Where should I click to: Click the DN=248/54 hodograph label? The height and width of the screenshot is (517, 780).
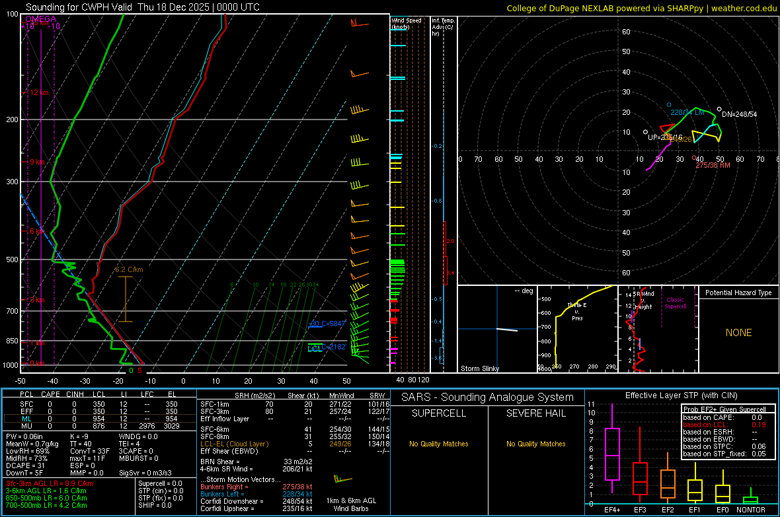(x=739, y=114)
